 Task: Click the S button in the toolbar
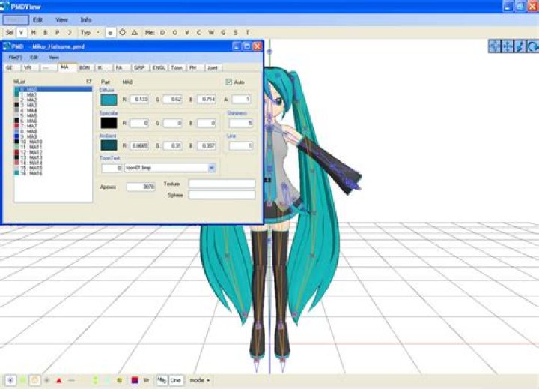236,33
